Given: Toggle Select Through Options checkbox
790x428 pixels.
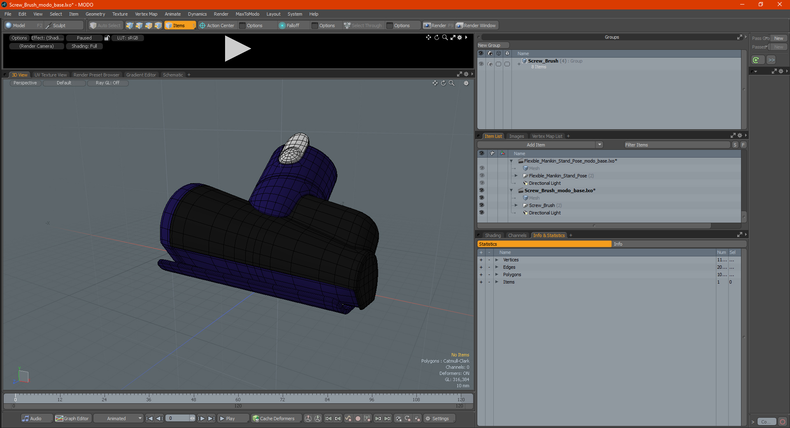Looking at the screenshot, I should coord(390,26).
